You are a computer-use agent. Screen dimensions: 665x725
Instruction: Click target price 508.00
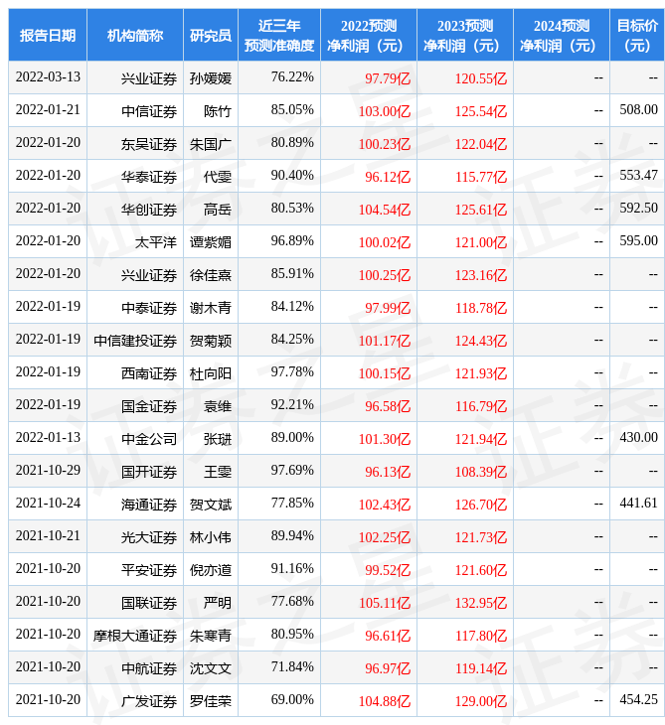coord(638,109)
